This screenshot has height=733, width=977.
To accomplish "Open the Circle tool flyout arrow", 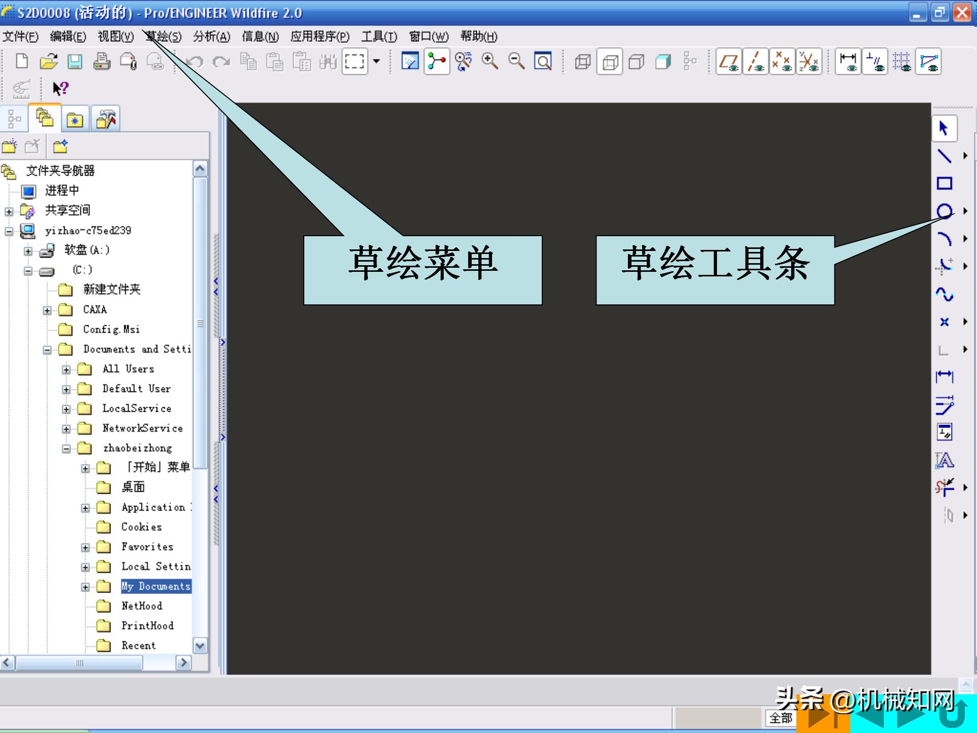I will [x=966, y=210].
